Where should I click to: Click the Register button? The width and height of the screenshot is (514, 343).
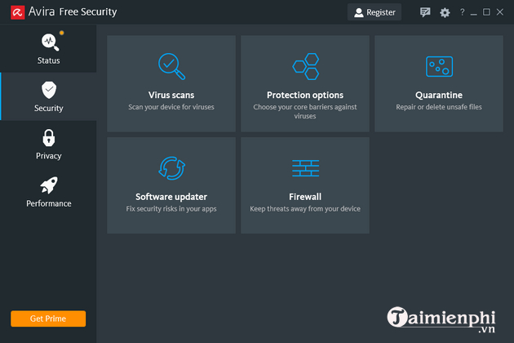(374, 12)
